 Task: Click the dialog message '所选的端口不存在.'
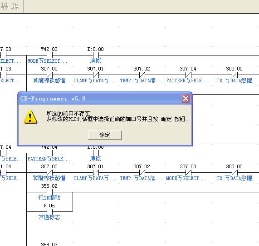69,113
